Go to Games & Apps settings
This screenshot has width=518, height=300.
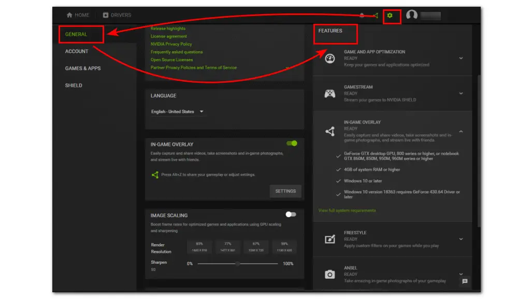coord(83,68)
